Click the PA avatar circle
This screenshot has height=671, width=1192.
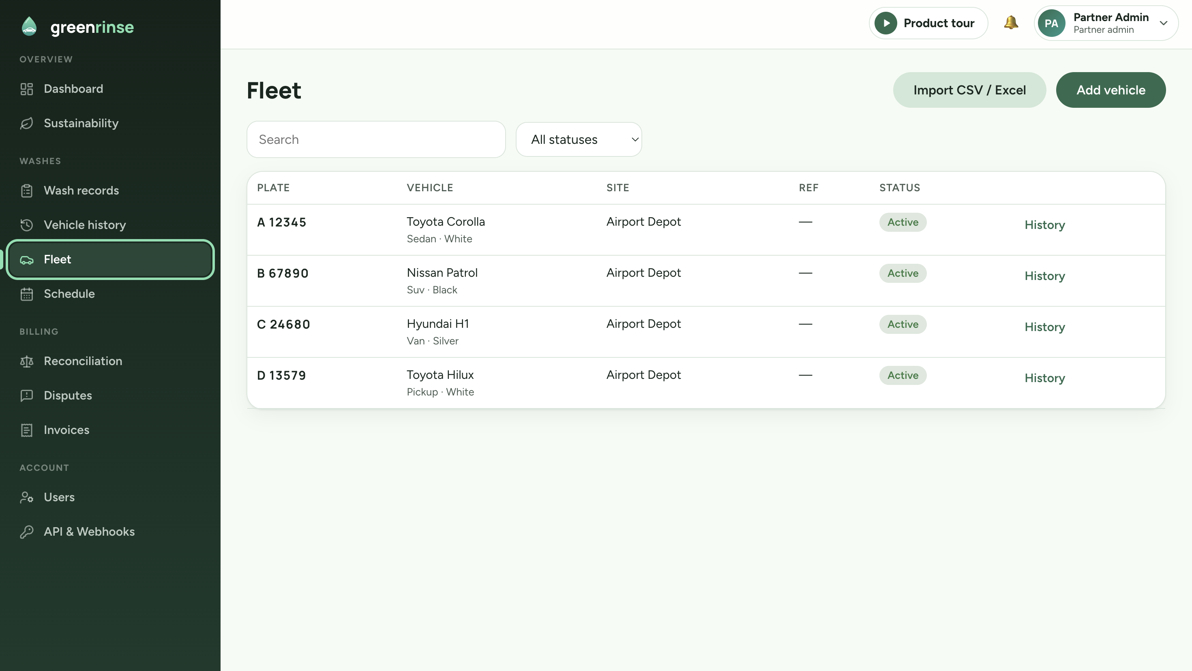tap(1051, 23)
